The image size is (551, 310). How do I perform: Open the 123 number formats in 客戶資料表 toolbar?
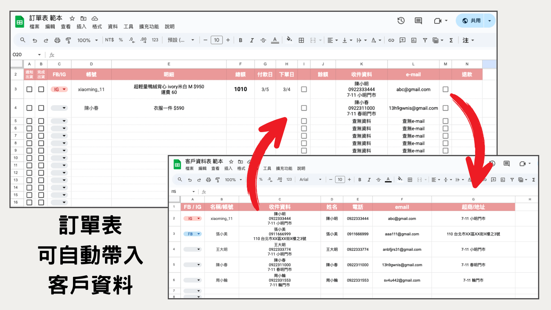[289, 180]
